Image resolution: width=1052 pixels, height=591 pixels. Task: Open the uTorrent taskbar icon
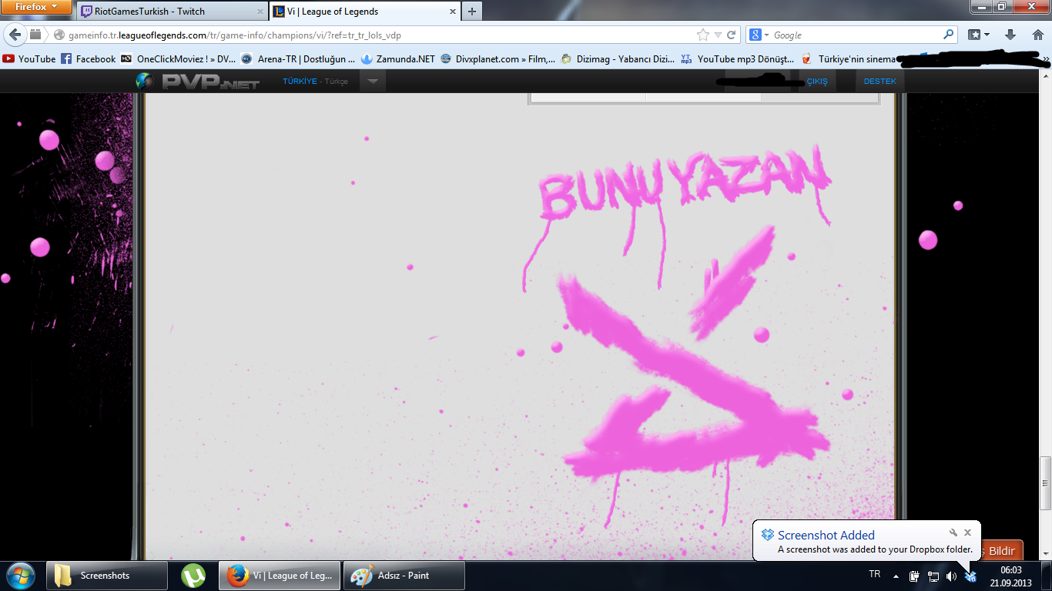(193, 575)
